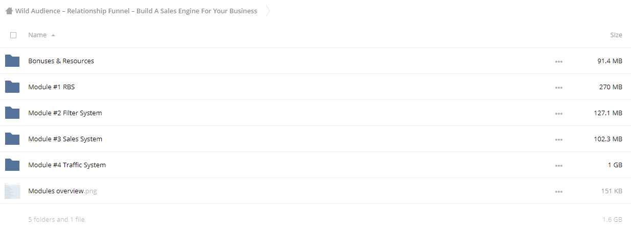Open more options for Module #1 RBS

(x=559, y=88)
